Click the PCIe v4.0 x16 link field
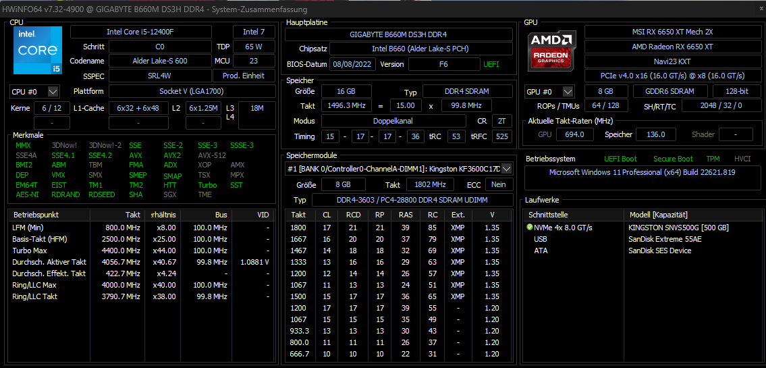 672,76
